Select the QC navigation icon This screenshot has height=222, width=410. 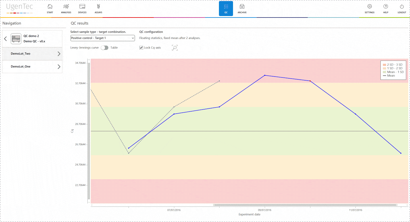tap(226, 8)
